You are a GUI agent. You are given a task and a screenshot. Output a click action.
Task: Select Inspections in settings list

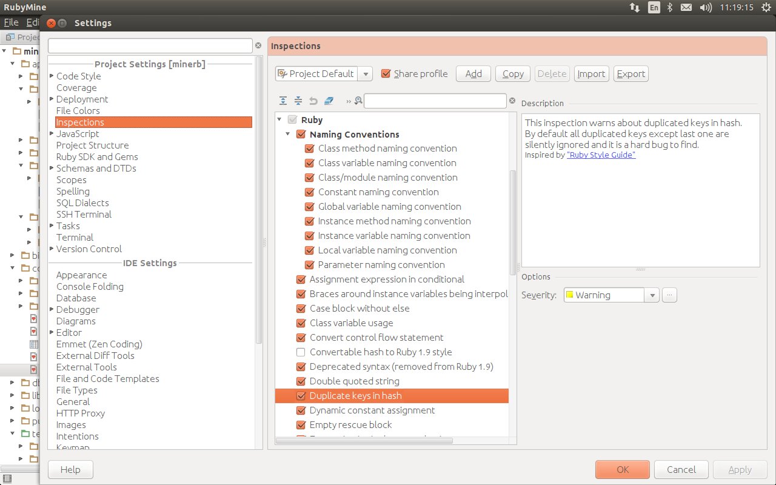153,122
